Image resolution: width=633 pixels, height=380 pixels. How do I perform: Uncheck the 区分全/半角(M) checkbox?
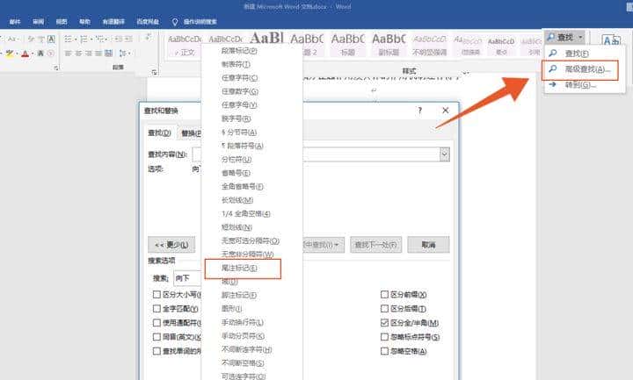(384, 322)
